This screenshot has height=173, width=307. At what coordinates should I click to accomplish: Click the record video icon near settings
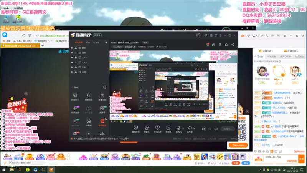tap(204, 129)
